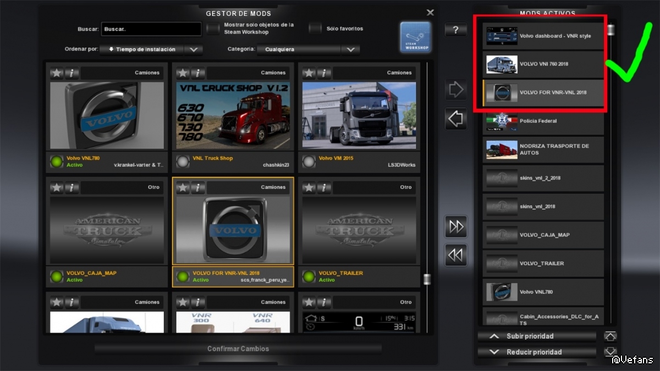Click the Buscar search field
Viewport: 660px width, 371px height.
coord(152,29)
